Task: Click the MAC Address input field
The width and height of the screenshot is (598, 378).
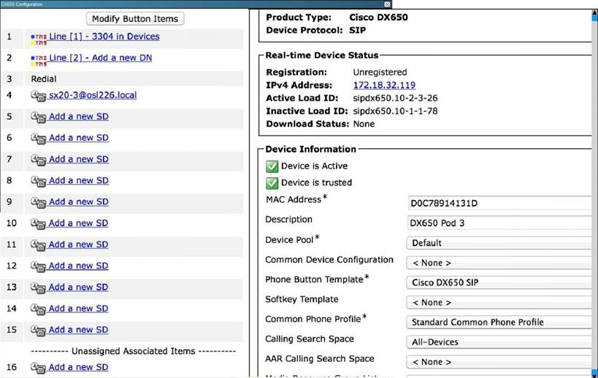Action: click(x=498, y=202)
